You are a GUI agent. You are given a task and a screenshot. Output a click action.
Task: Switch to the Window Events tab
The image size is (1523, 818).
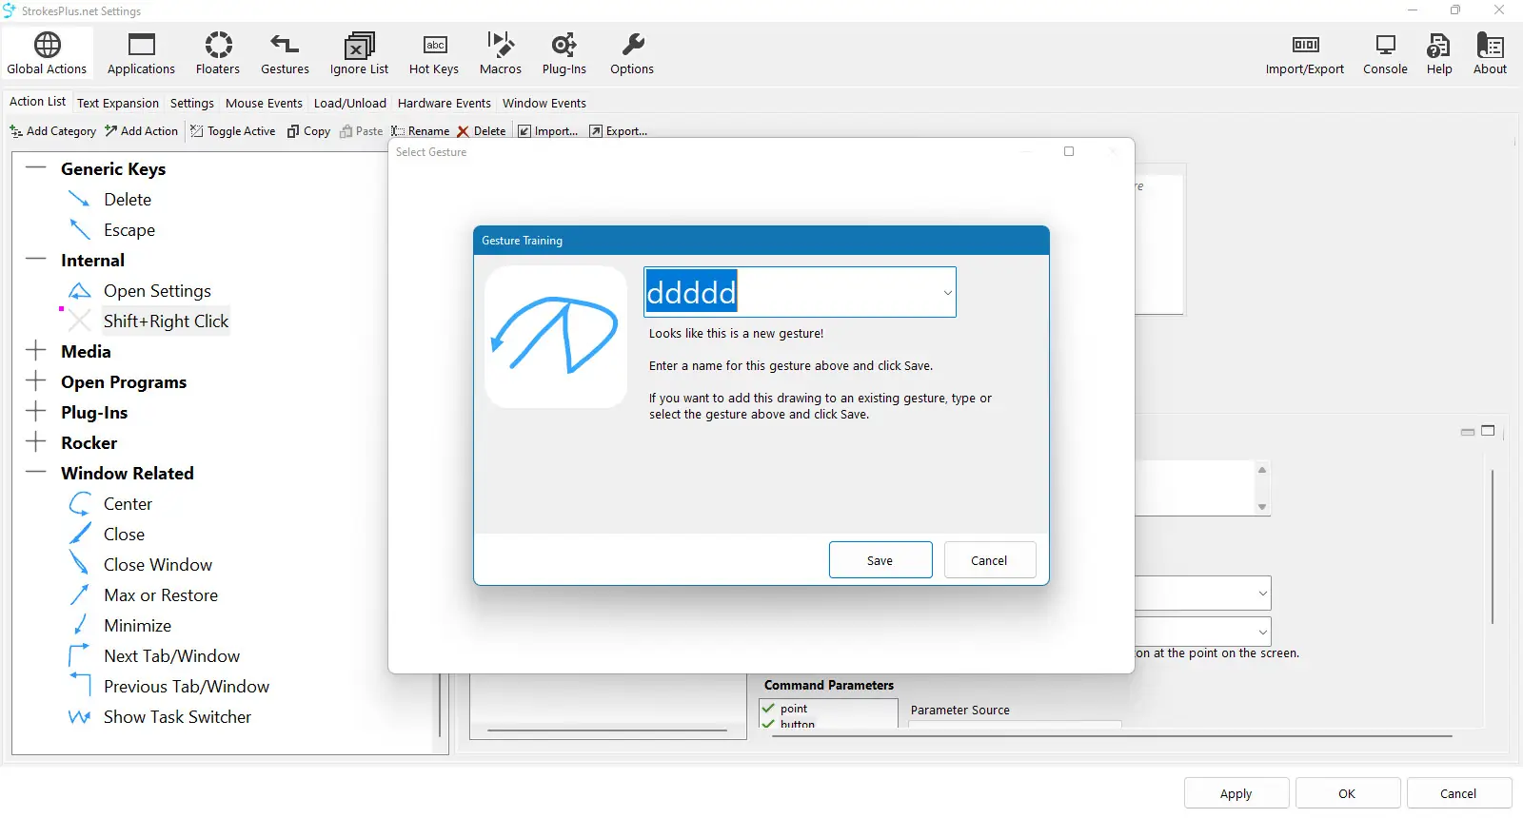pyautogui.click(x=544, y=103)
